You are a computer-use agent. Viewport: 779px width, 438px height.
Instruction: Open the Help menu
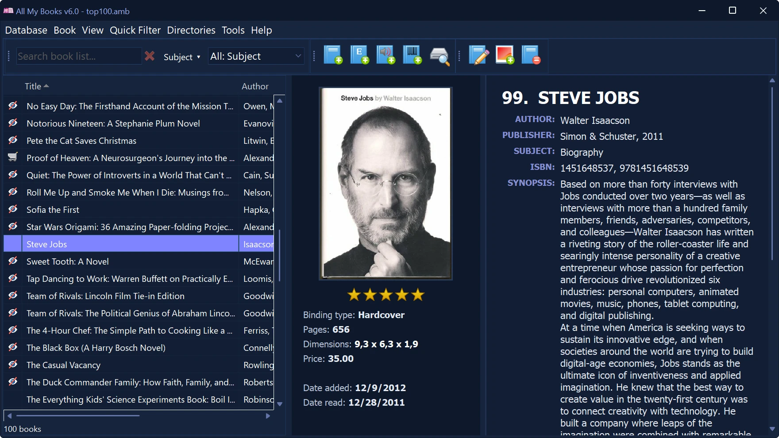pos(262,30)
